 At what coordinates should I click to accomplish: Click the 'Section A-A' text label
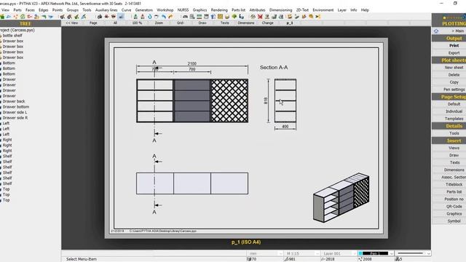pyautogui.click(x=274, y=68)
